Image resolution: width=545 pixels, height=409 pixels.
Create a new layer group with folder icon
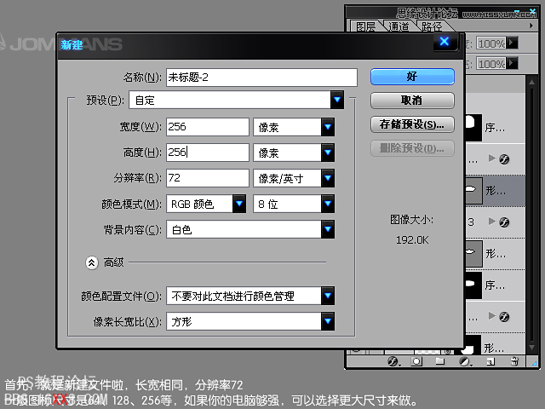[440, 360]
